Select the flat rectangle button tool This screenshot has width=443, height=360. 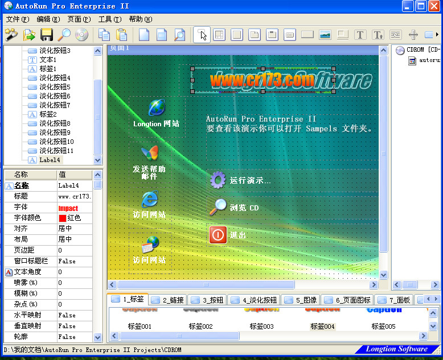307,35
